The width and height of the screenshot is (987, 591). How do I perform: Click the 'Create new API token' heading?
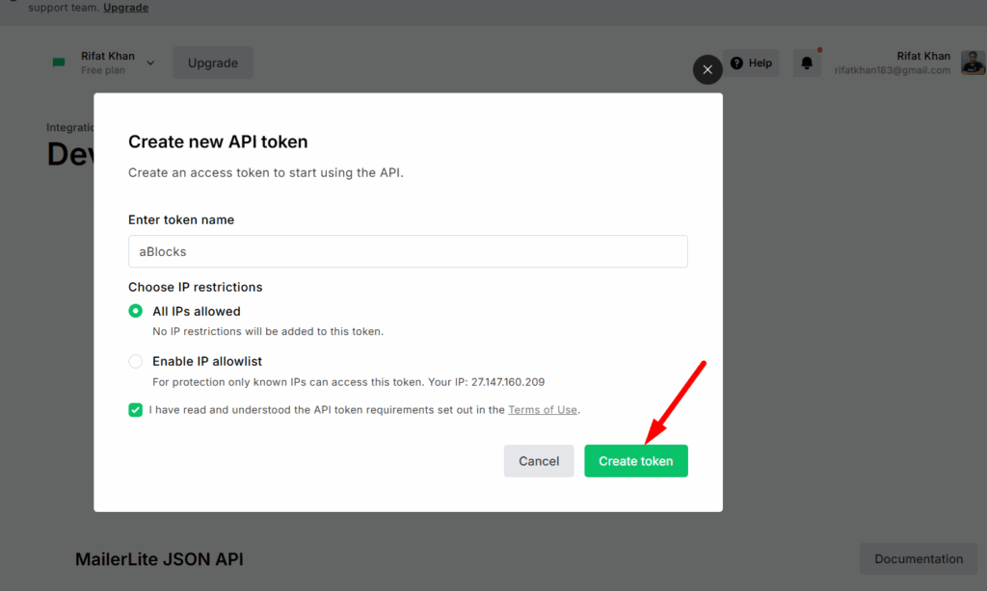218,142
